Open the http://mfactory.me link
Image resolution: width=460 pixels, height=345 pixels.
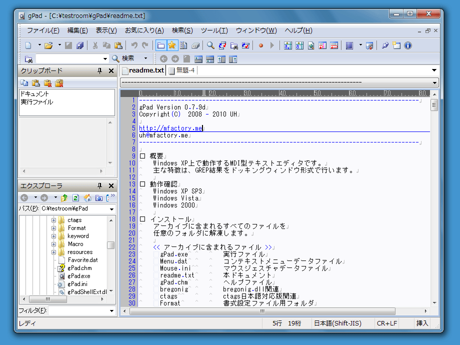click(170, 128)
